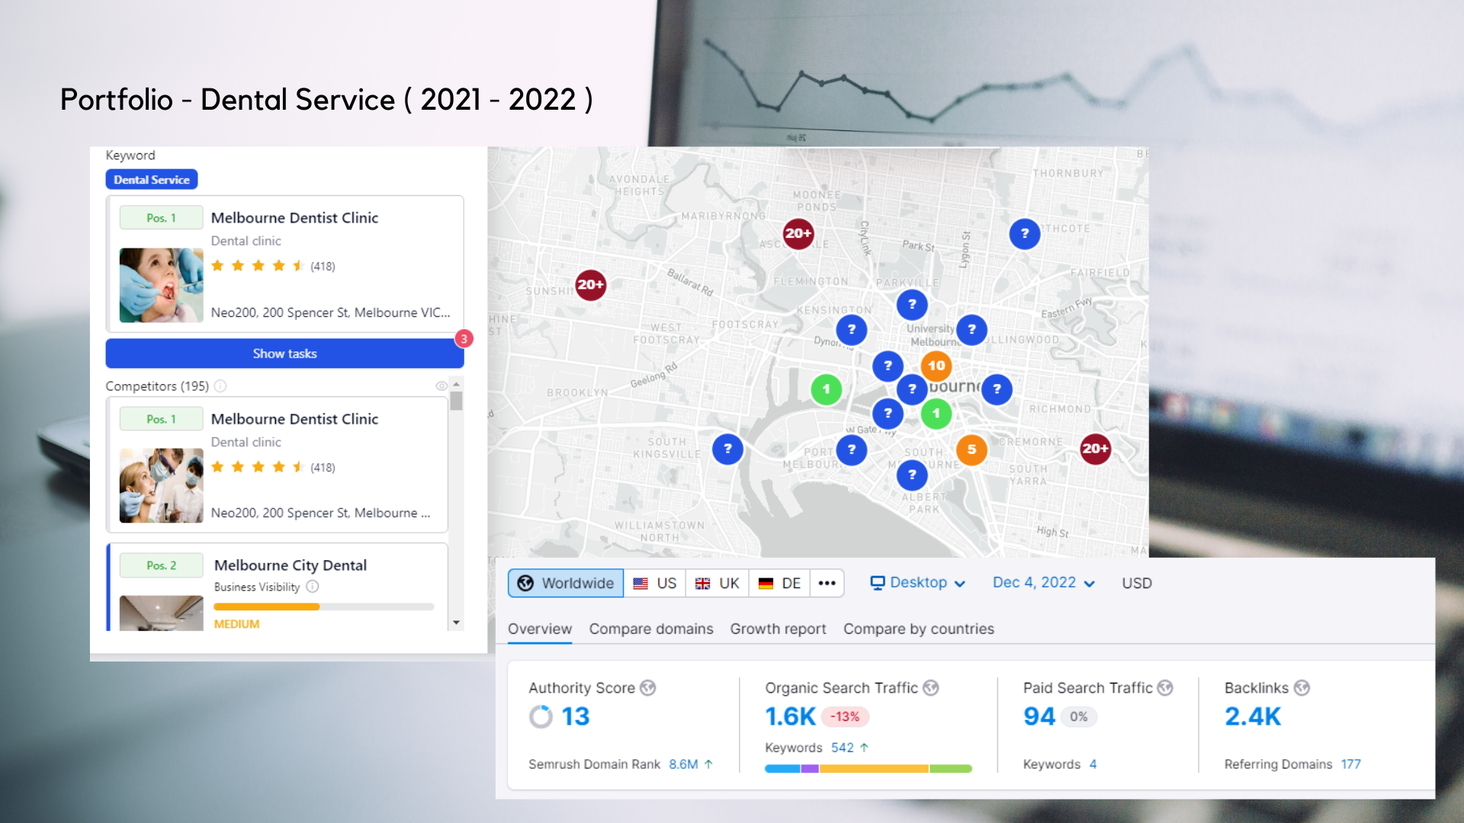Click the orange 10 map rank marker
Viewport: 1464px width, 823px height.
936,366
